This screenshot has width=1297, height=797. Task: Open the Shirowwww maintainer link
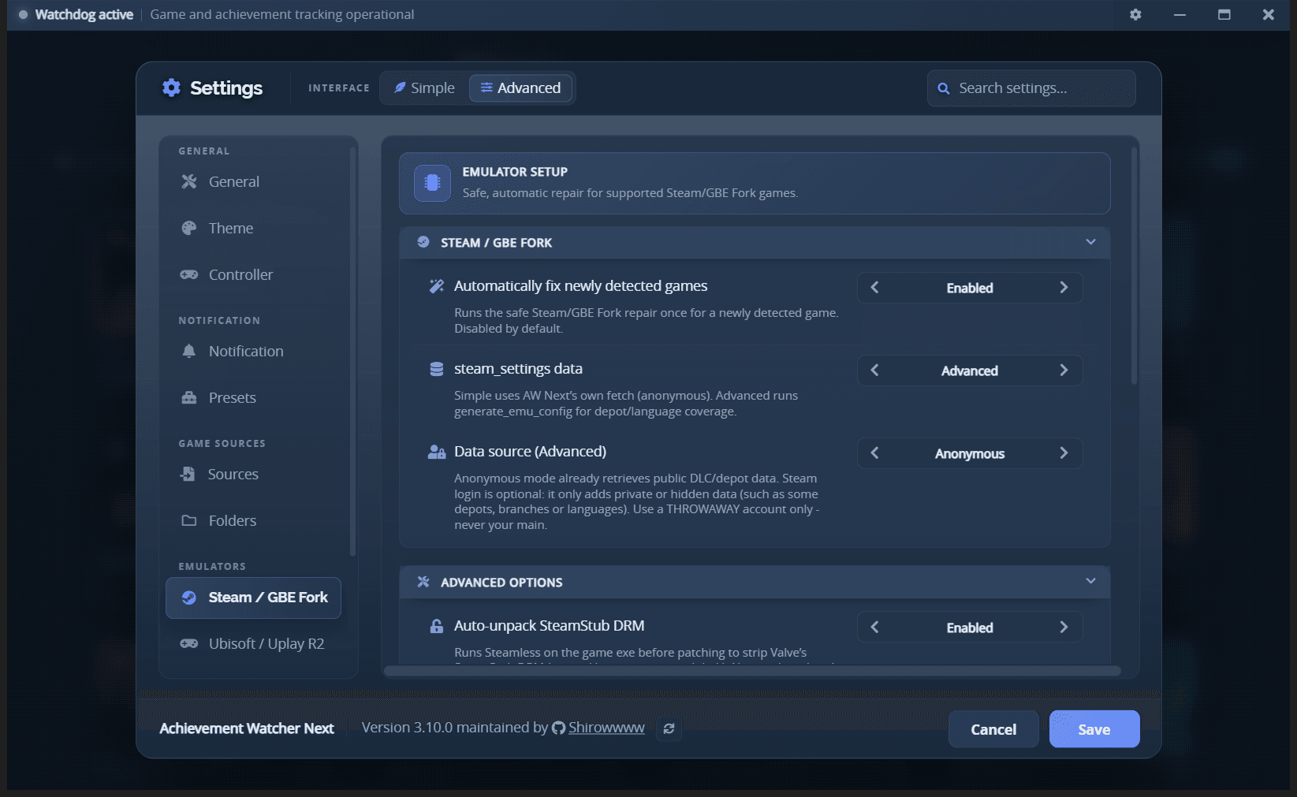606,728
